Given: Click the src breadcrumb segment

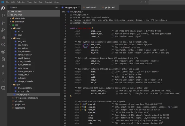Looking at the screenshot, I should [x=63, y=12].
